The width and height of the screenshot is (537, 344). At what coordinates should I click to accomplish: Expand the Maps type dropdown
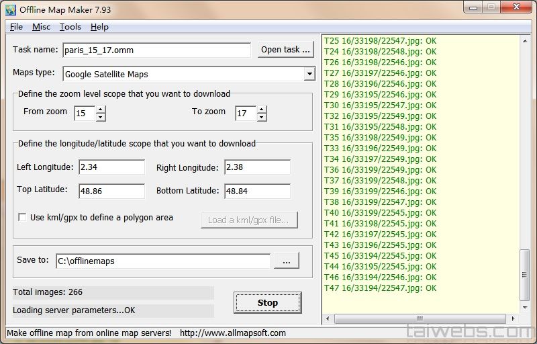coord(309,74)
